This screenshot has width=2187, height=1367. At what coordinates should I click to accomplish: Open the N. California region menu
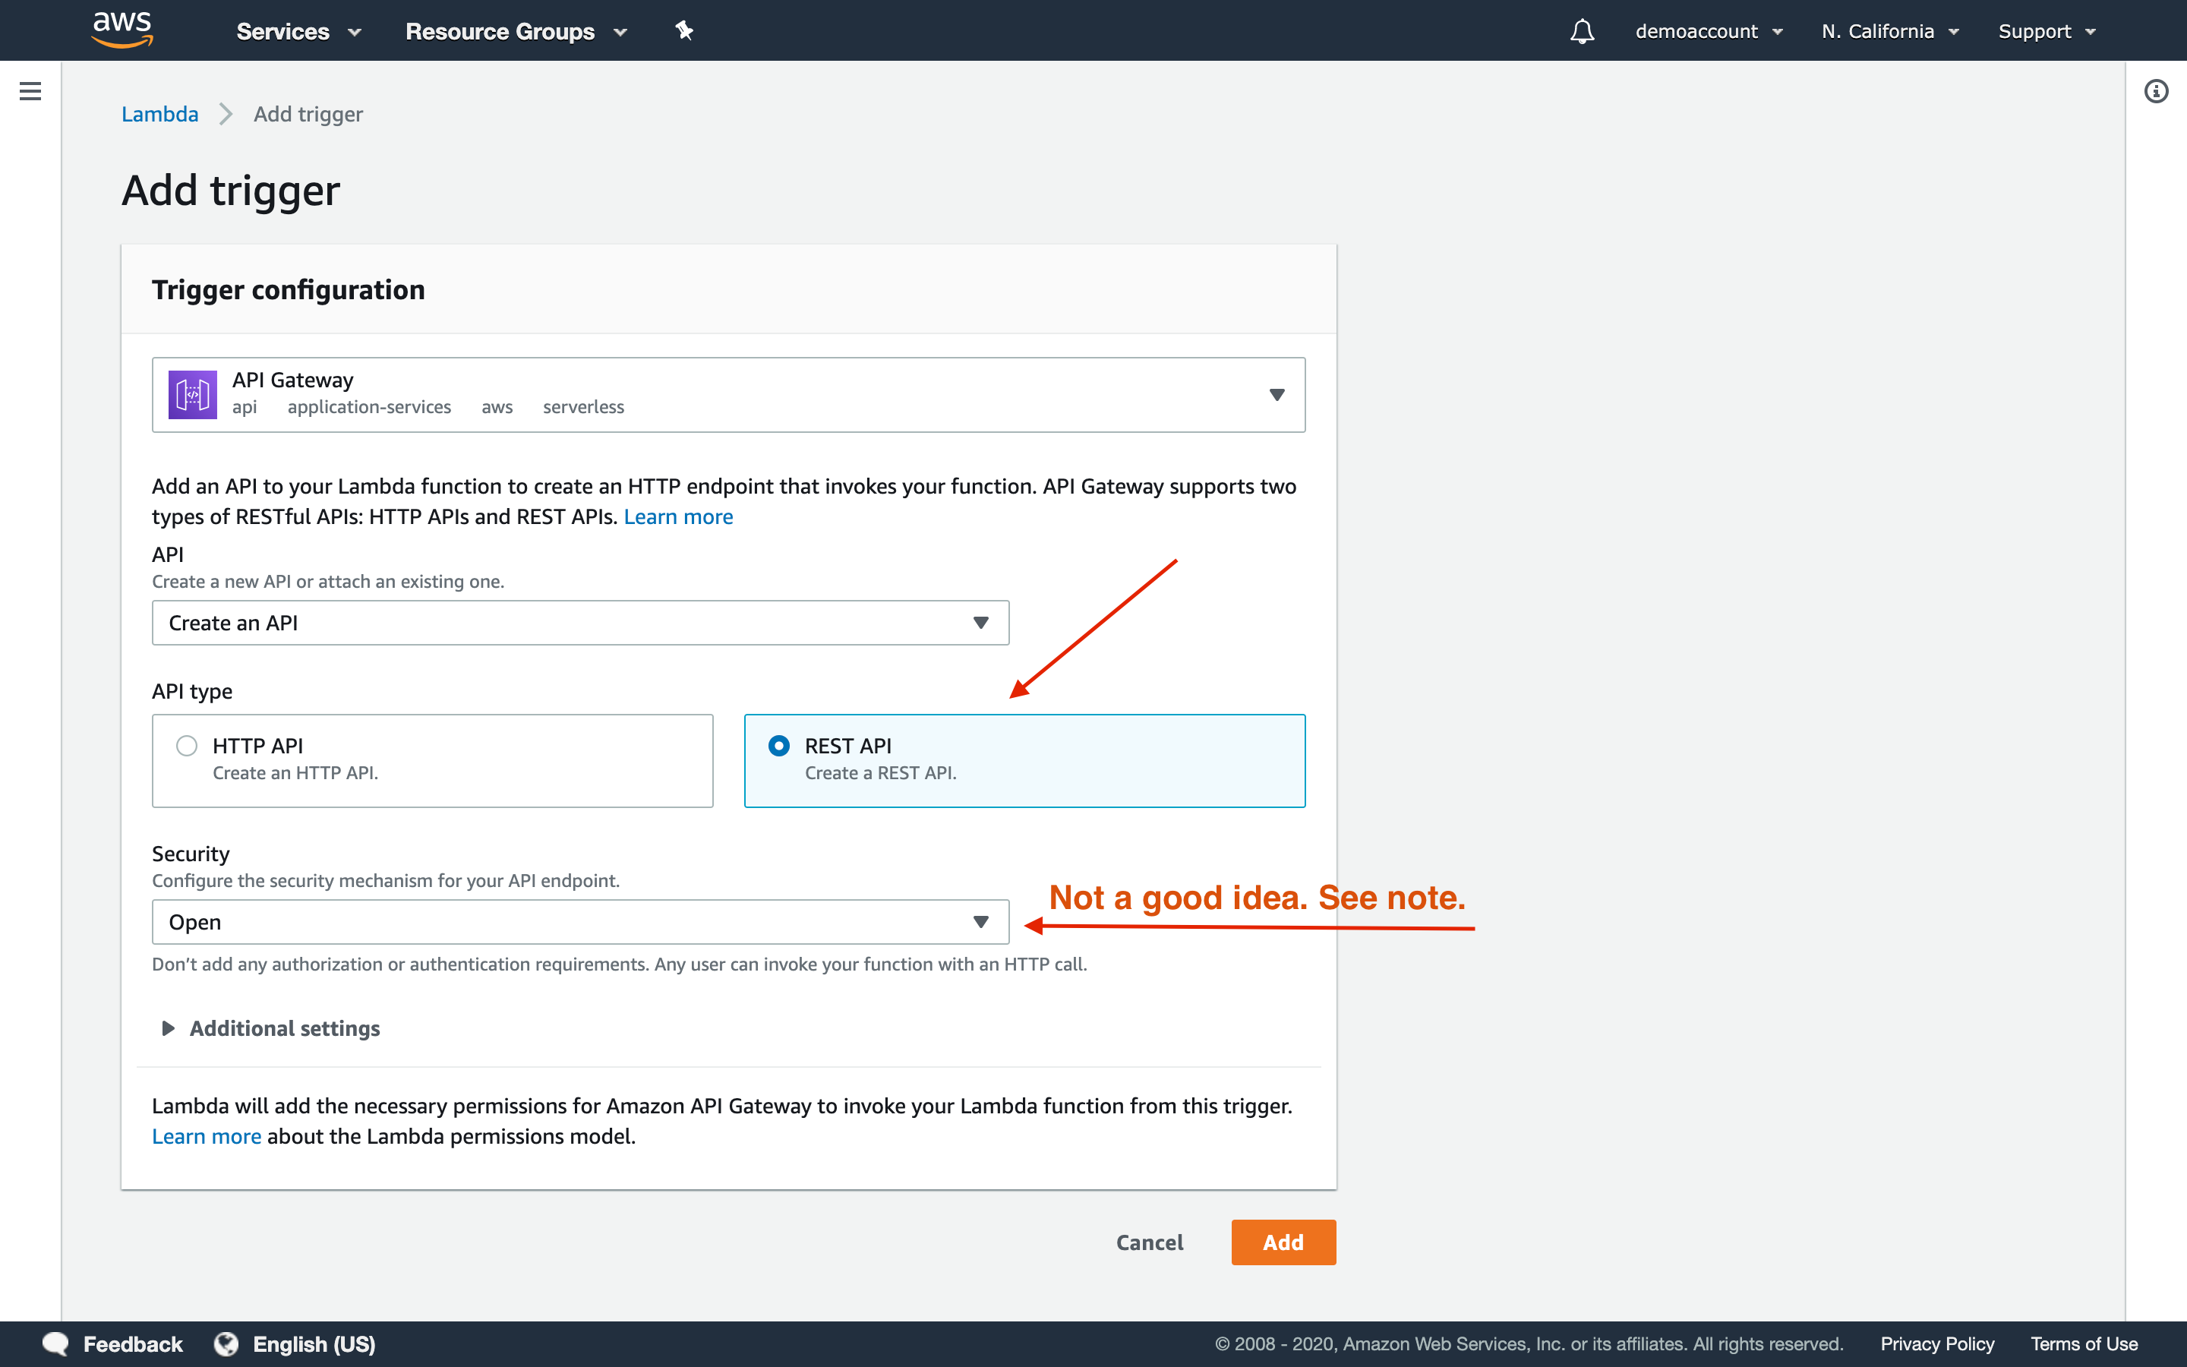tap(1889, 32)
